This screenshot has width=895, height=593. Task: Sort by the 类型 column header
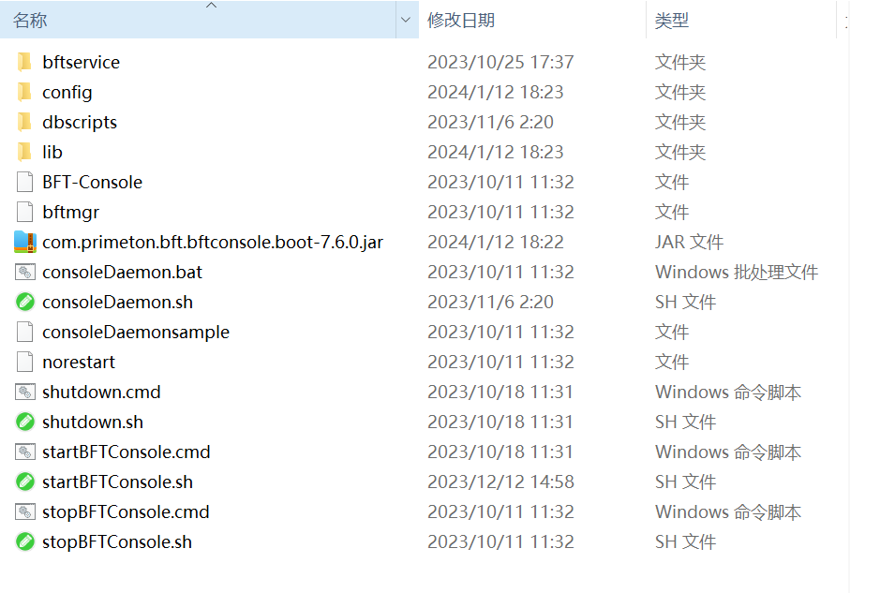pyautogui.click(x=741, y=20)
